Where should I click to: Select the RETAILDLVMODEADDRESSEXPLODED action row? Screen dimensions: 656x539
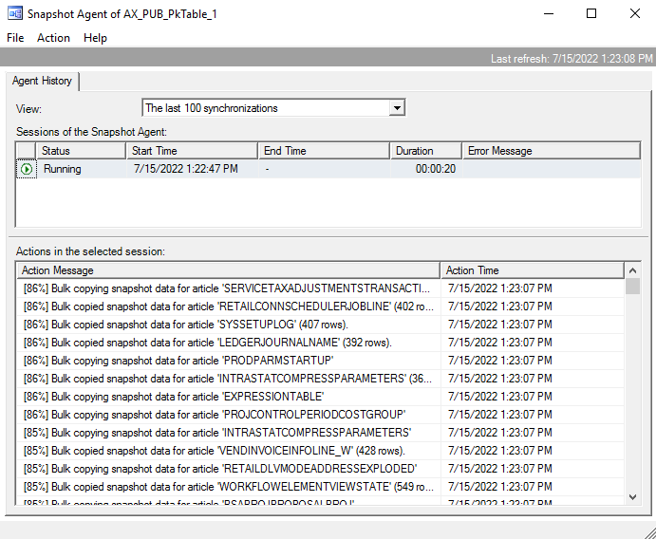coord(321,469)
